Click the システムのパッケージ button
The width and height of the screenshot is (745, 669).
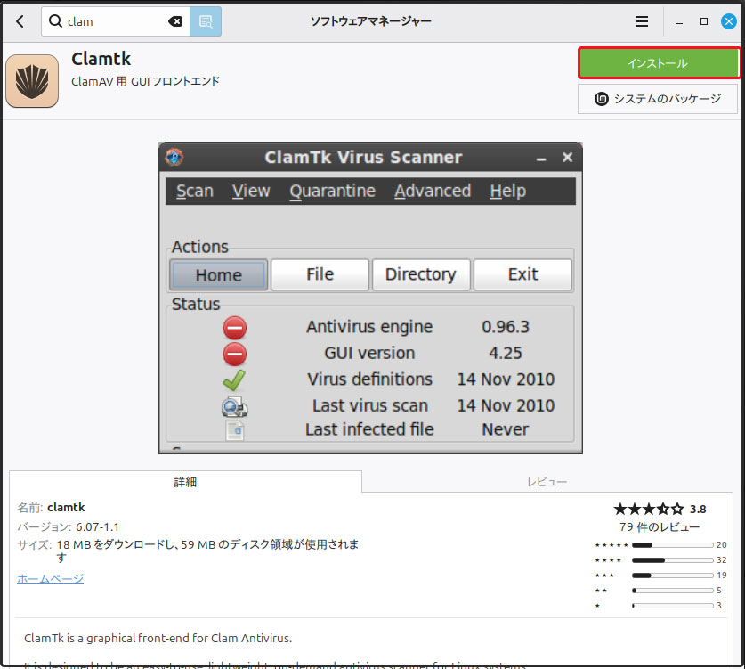coord(658,99)
